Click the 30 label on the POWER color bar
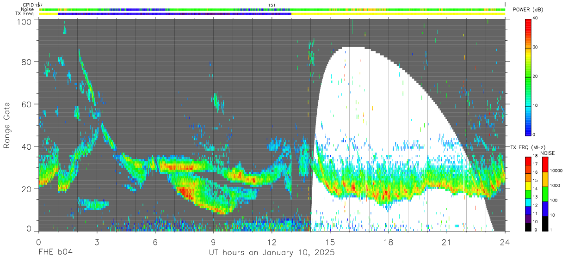The image size is (568, 262). (x=535, y=48)
